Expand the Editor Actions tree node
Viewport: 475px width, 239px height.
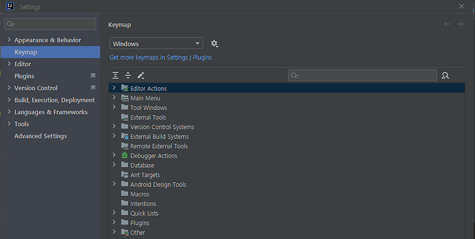(x=114, y=88)
